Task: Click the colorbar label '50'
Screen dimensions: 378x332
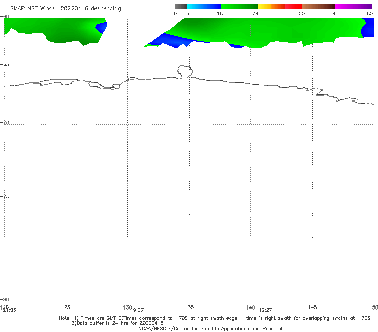Action: [302, 14]
